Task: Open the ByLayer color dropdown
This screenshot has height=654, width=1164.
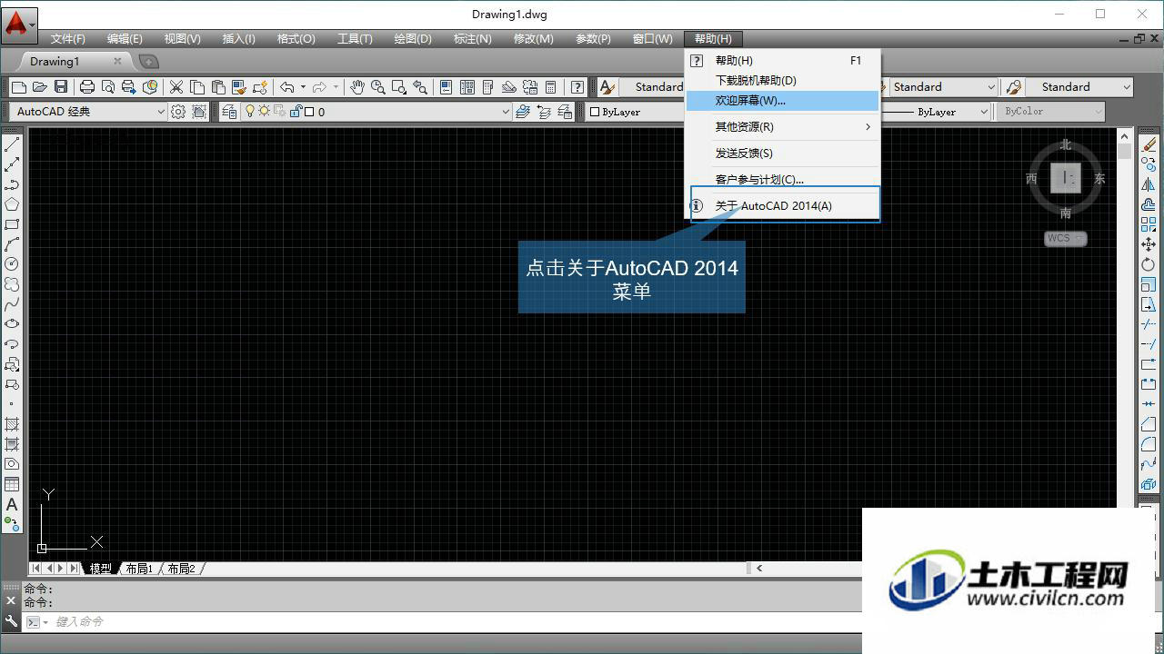Action: point(633,112)
